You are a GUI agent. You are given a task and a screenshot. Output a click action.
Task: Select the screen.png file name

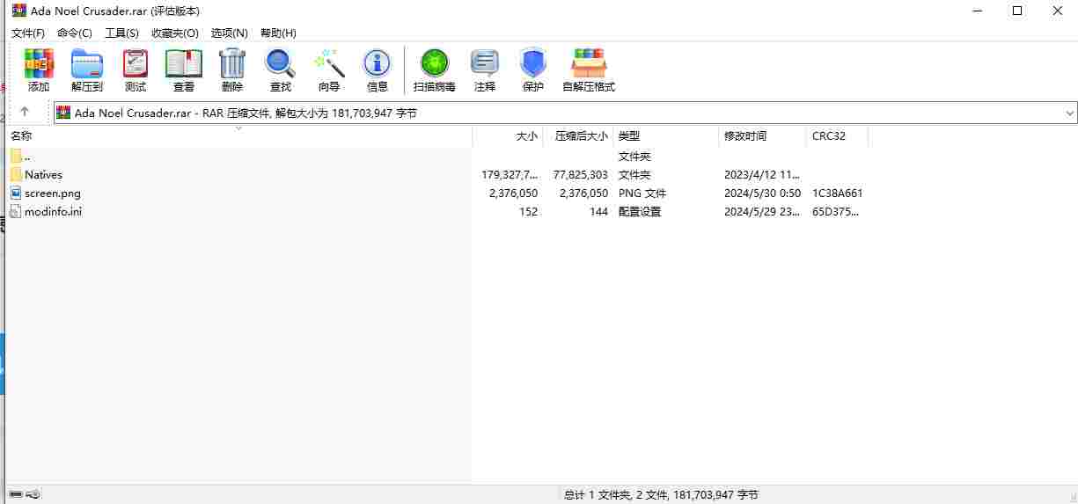[53, 193]
